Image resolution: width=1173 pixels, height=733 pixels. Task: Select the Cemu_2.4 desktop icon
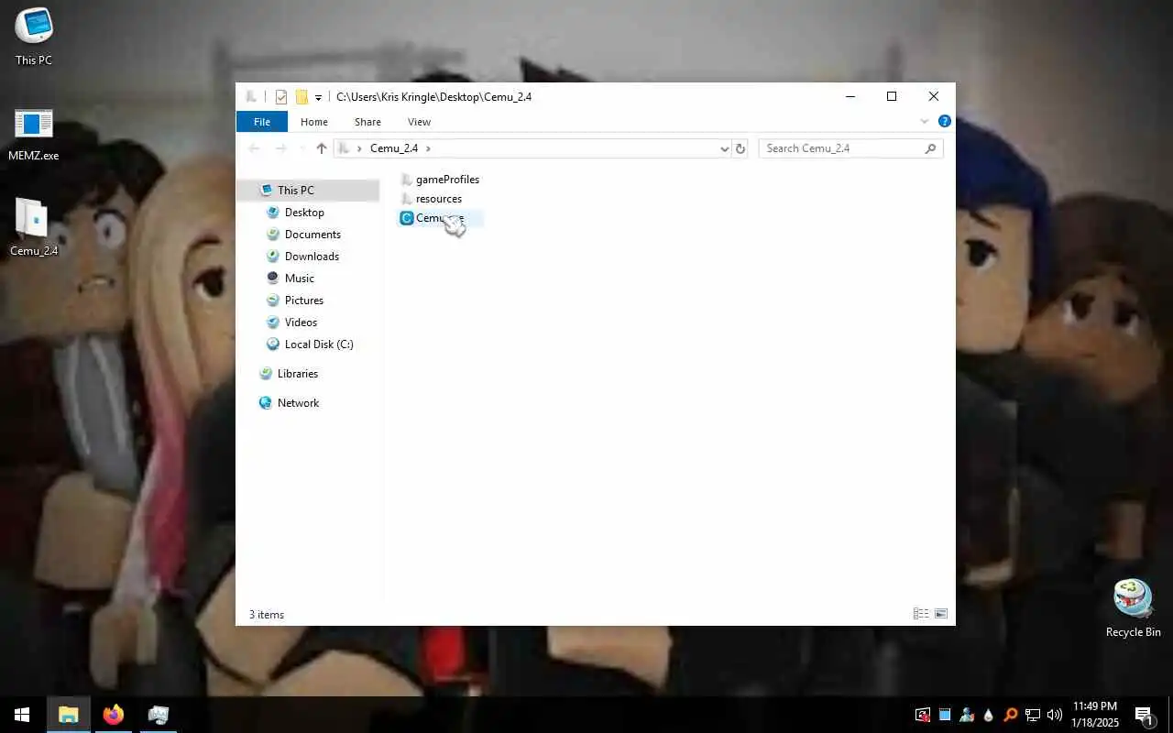point(34,227)
